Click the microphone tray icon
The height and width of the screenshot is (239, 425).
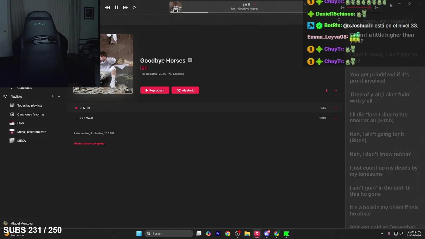(389, 234)
